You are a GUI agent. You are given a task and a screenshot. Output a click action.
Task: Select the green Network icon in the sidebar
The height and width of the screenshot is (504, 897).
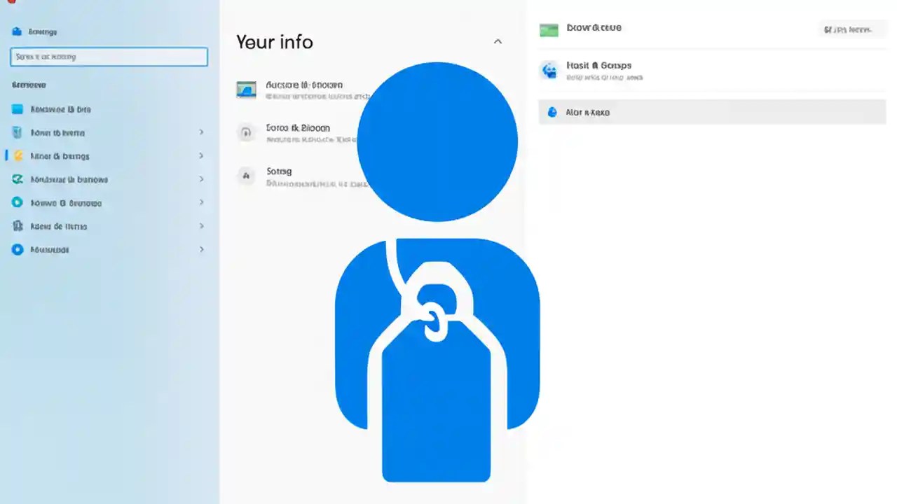tap(17, 179)
